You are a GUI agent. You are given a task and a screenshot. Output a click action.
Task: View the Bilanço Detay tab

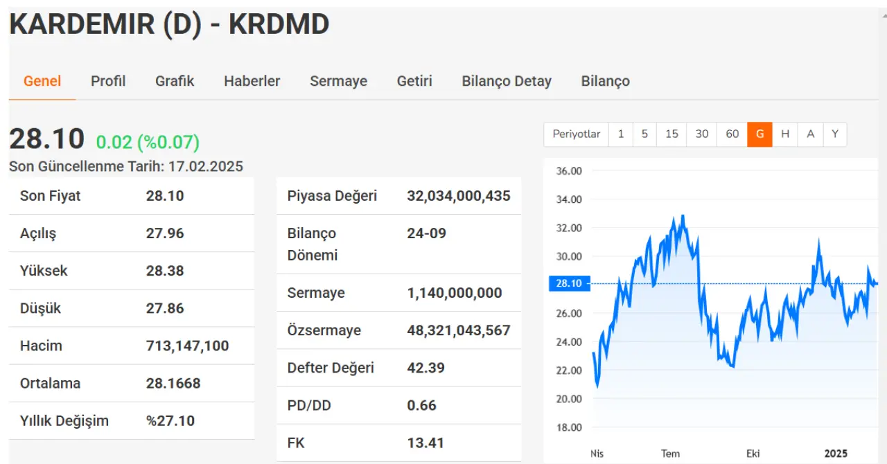tap(507, 81)
